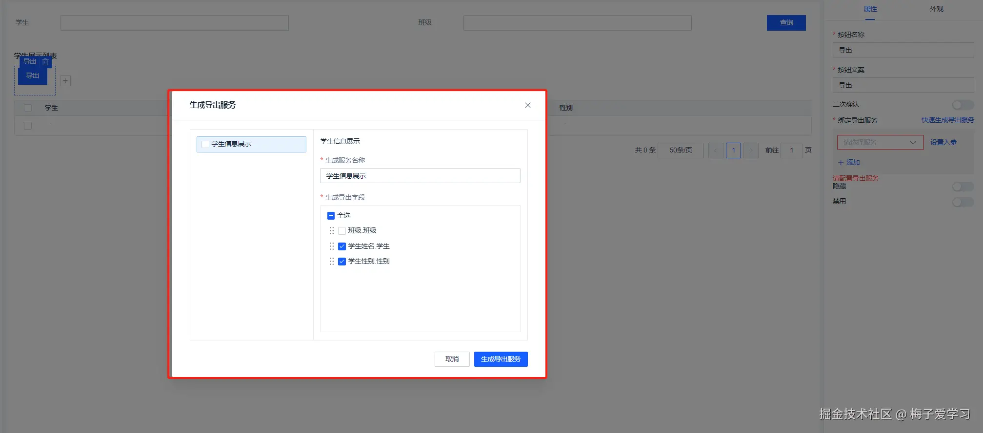Image resolution: width=983 pixels, height=433 pixels.
Task: Click the 按钮名称 input field
Action: coord(903,50)
